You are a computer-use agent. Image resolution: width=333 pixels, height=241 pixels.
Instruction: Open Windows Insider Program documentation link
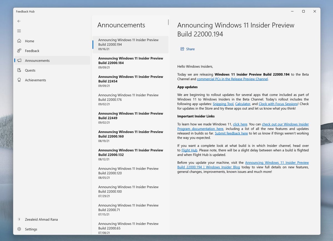pos(243,126)
